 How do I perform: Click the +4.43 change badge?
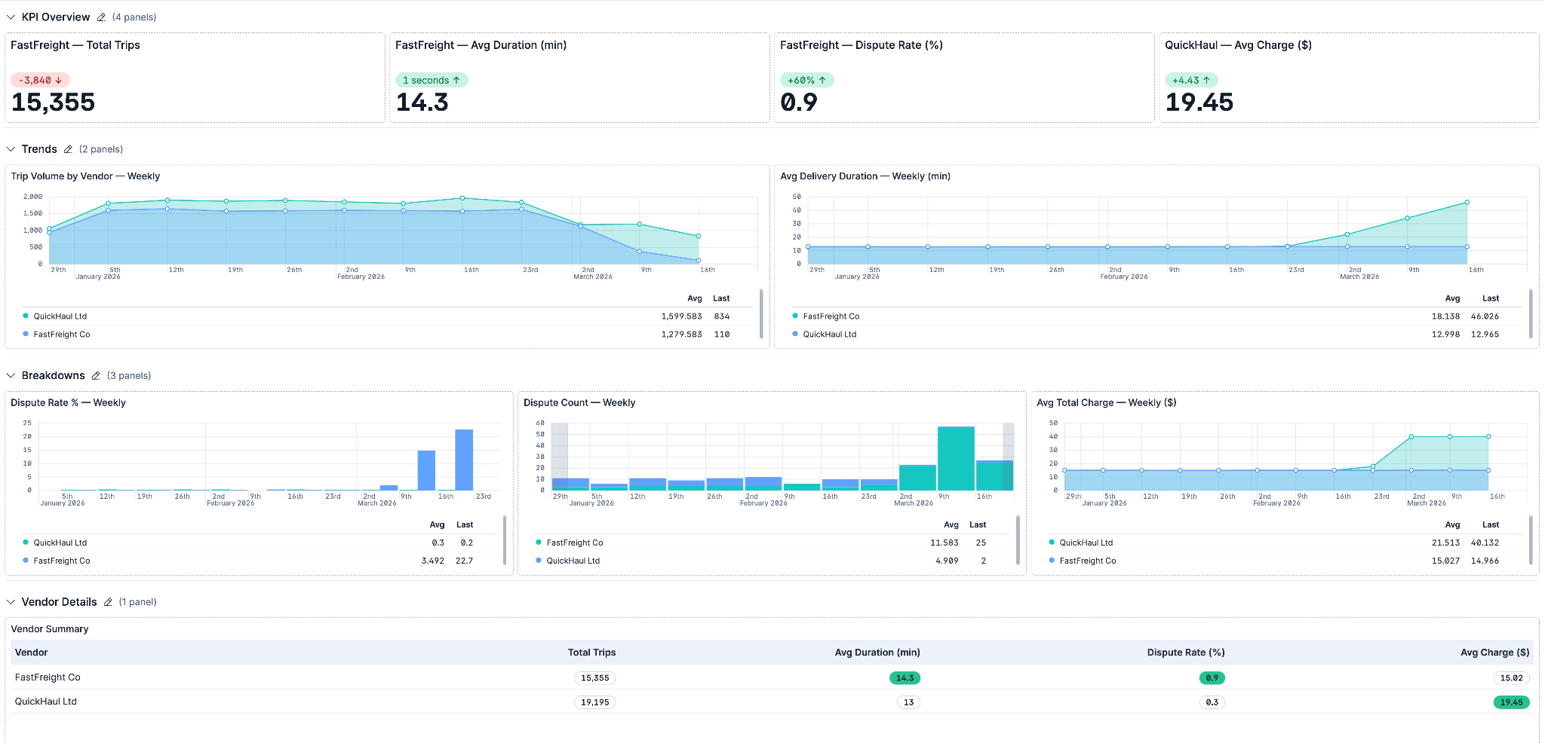(x=1191, y=80)
